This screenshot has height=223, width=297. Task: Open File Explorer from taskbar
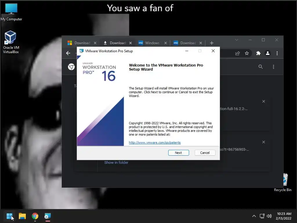tap(22, 216)
